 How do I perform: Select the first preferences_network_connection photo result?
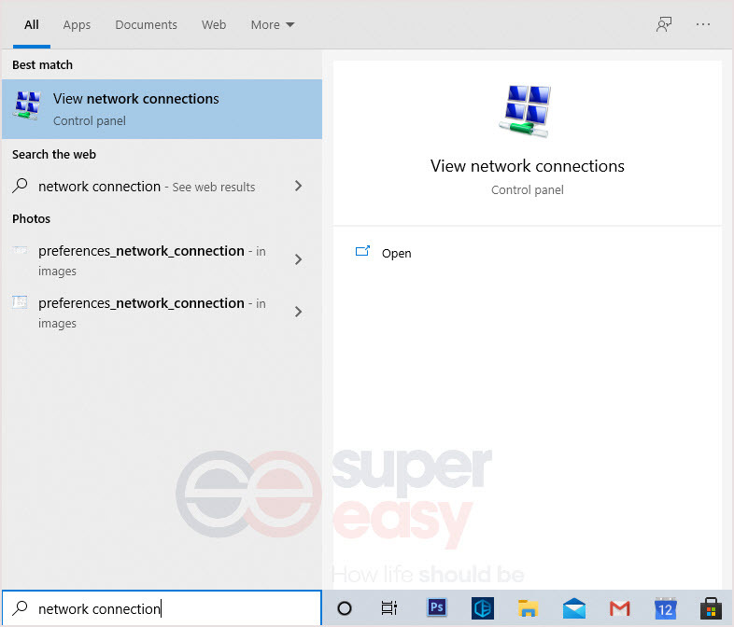click(162, 260)
